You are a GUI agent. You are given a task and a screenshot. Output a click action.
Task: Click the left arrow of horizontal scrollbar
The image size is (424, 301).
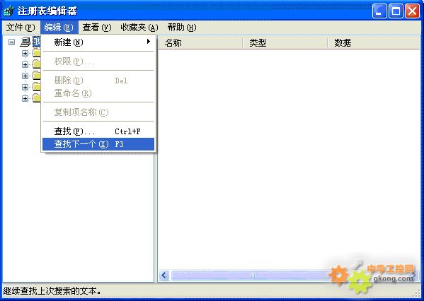click(x=164, y=276)
